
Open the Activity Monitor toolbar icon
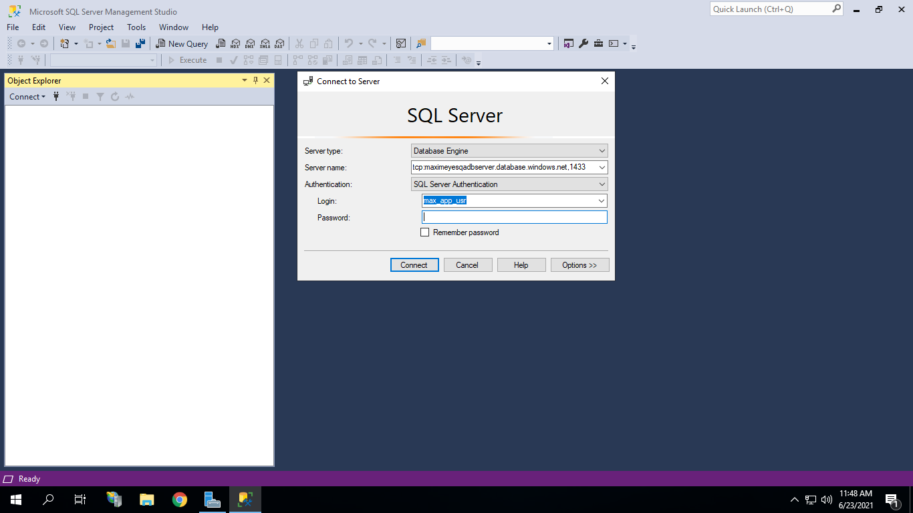pyautogui.click(x=400, y=43)
